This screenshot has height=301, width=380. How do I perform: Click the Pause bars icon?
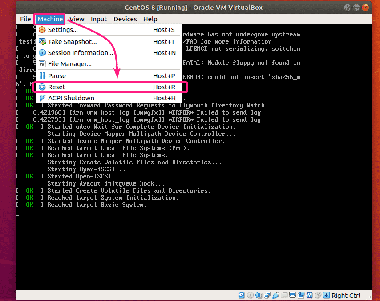(x=42, y=76)
